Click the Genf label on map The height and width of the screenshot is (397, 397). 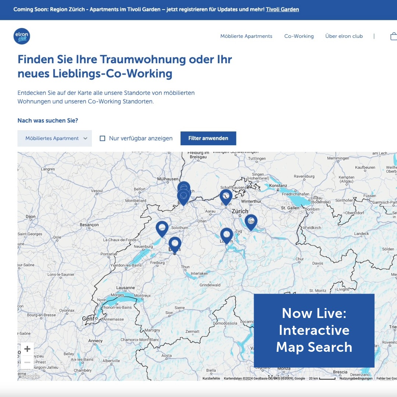pos(88,318)
